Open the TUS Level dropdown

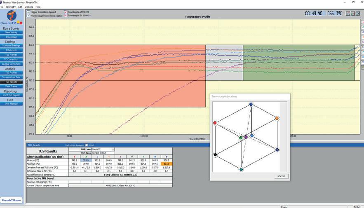(113, 150)
